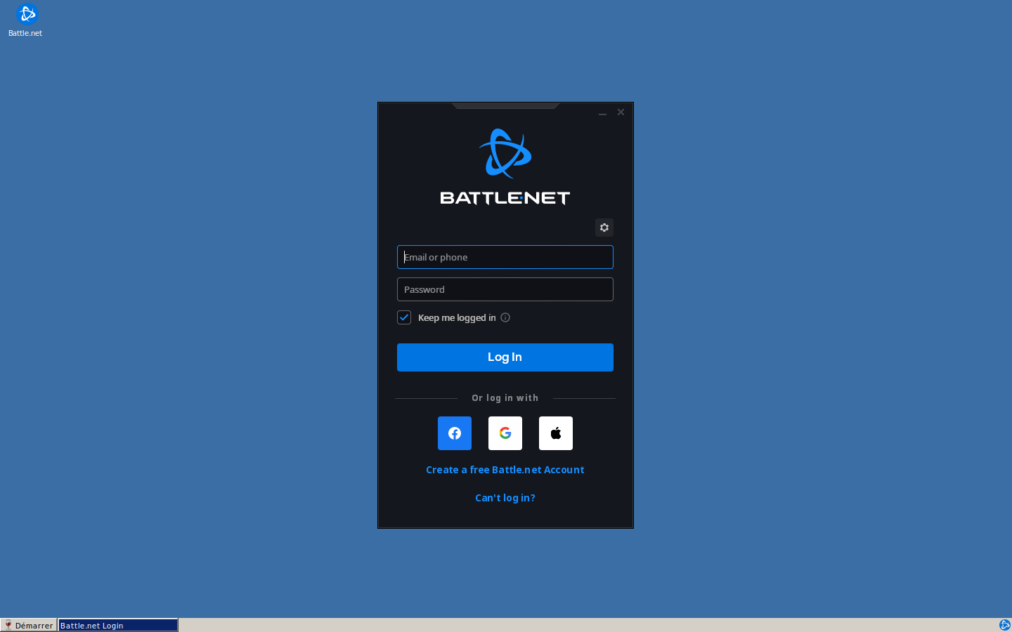Open the Démarrer start menu
Viewport: 1012px width, 632px height.
pos(29,625)
